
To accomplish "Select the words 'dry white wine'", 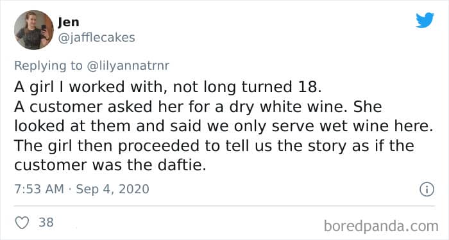I will pos(289,107).
